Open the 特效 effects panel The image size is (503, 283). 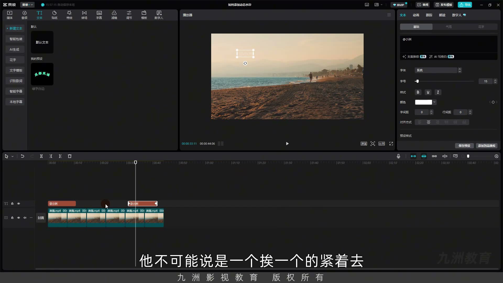point(69,15)
